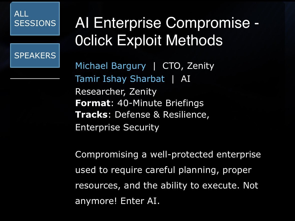Click the bold Tracks label
295x221 pixels.
tap(91, 115)
